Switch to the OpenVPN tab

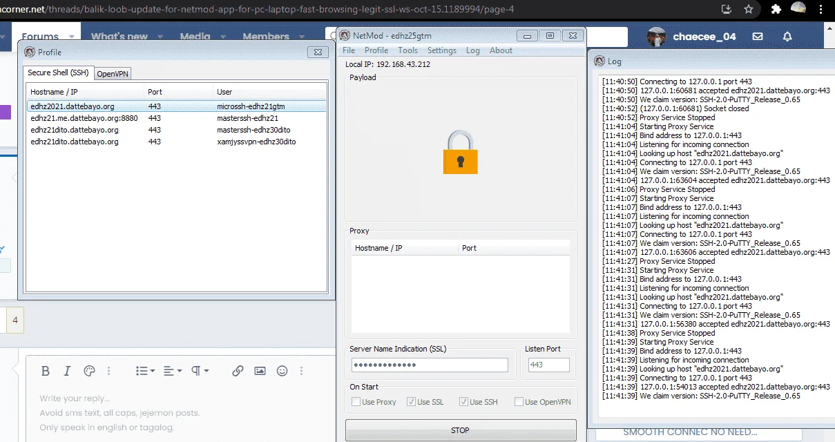112,74
